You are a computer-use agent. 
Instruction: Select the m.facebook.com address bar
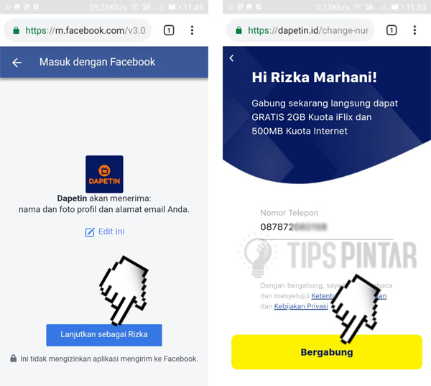point(78,30)
